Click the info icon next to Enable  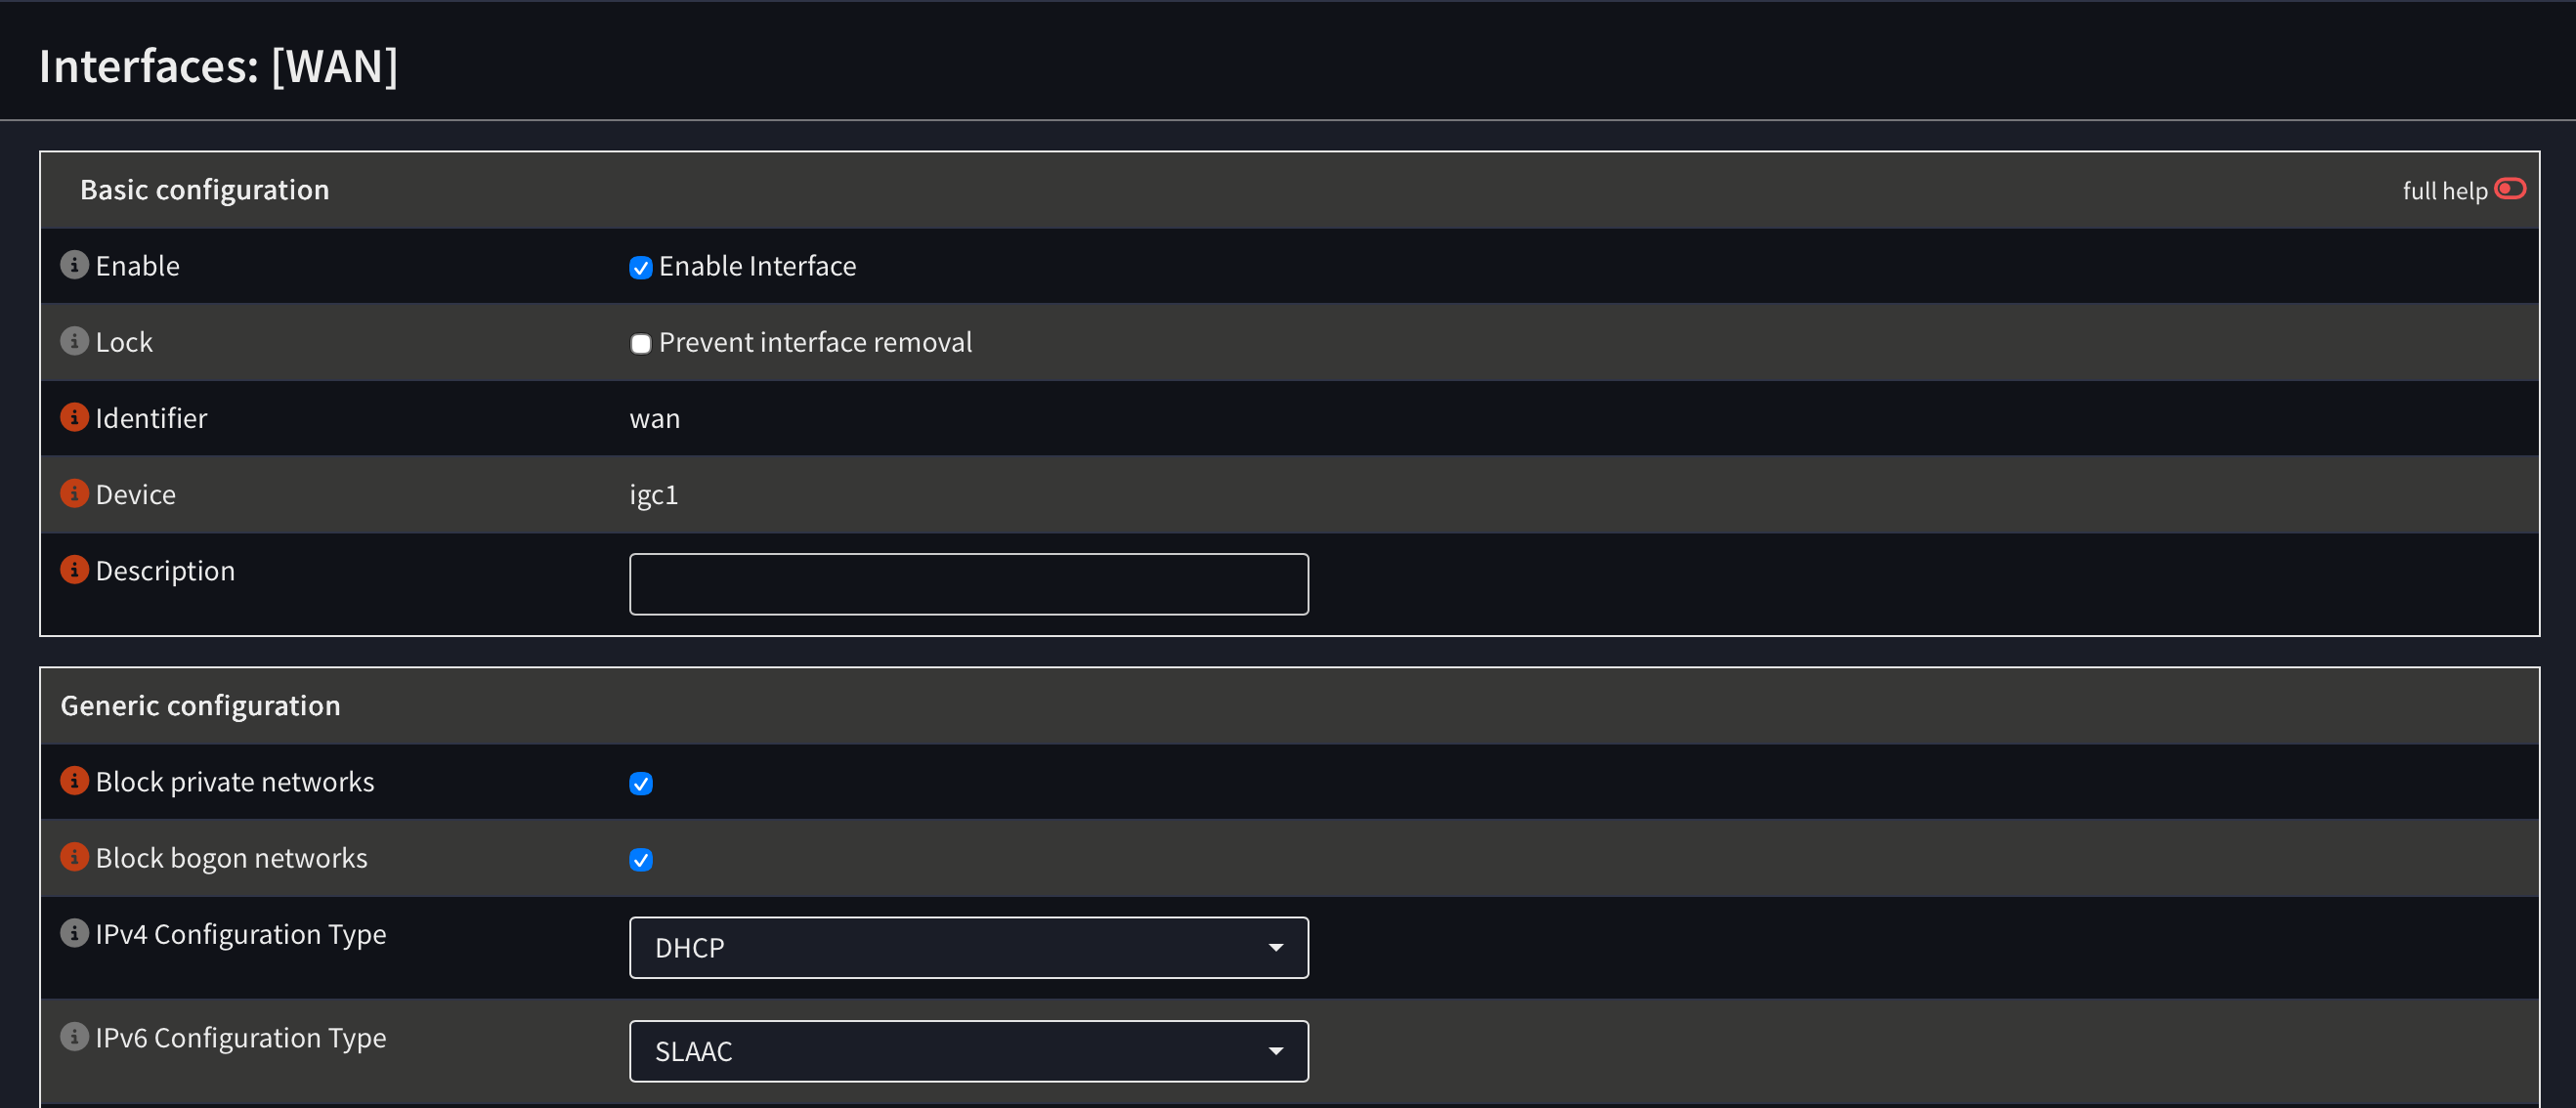(x=74, y=265)
